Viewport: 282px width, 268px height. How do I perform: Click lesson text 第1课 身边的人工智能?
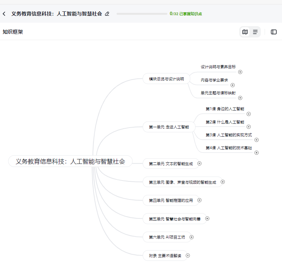tap(225, 109)
